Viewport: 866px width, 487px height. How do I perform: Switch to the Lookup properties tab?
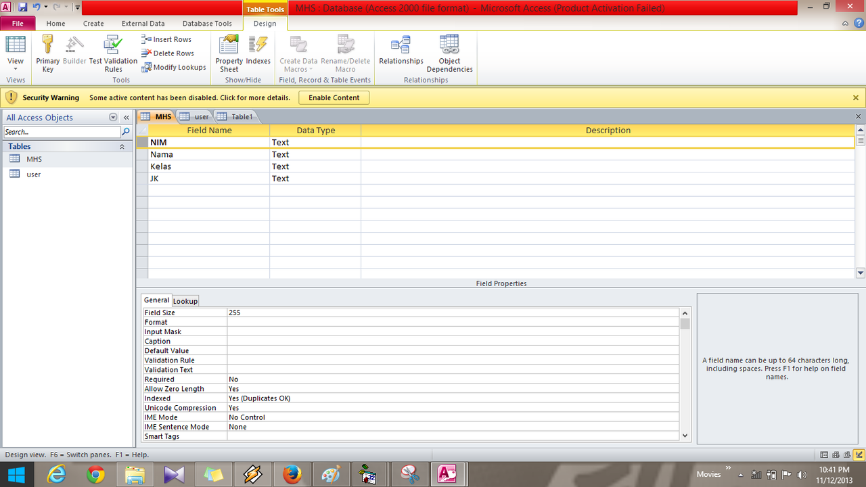tap(185, 301)
